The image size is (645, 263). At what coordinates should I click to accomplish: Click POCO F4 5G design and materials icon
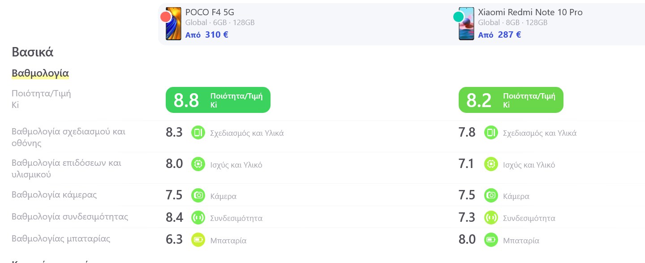[198, 133]
